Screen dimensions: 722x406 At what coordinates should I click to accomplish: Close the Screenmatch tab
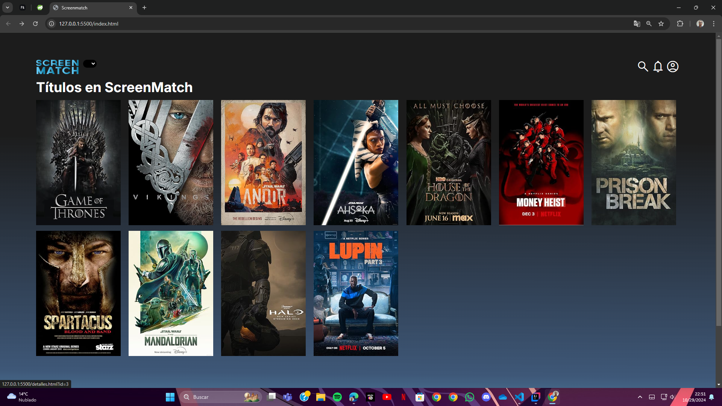click(x=131, y=8)
